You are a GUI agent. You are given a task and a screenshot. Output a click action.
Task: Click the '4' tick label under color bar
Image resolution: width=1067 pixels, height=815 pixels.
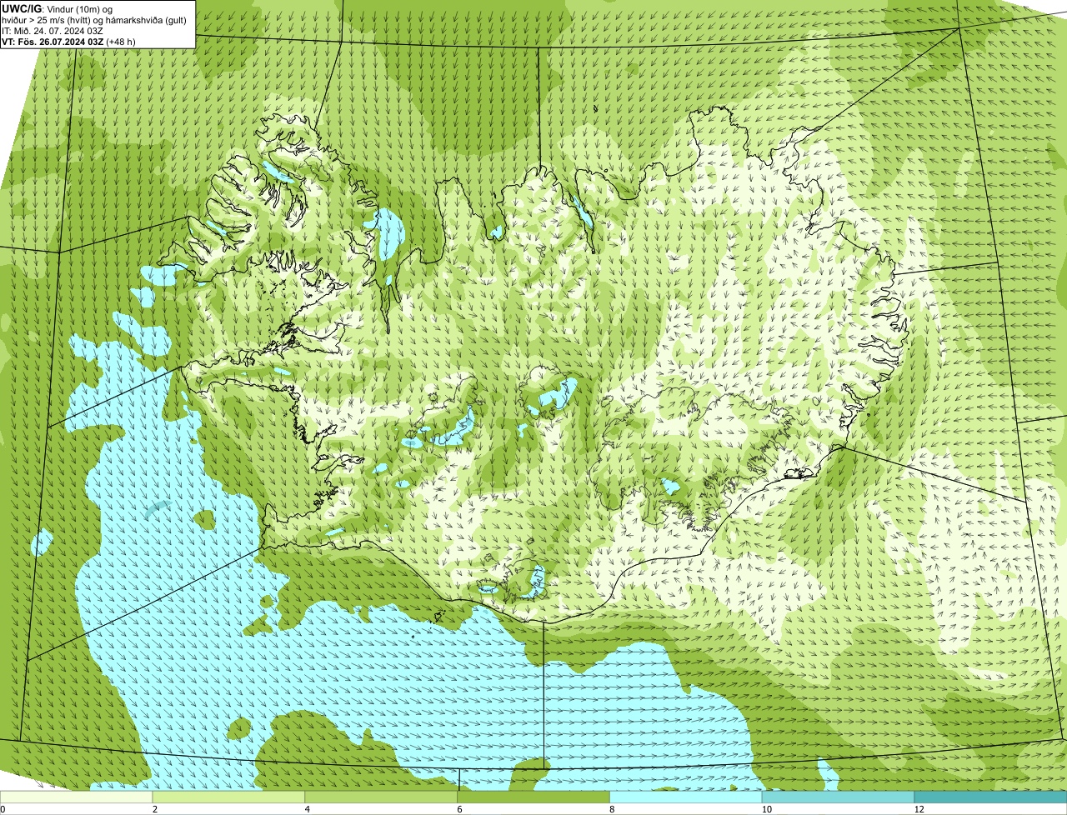point(308,809)
